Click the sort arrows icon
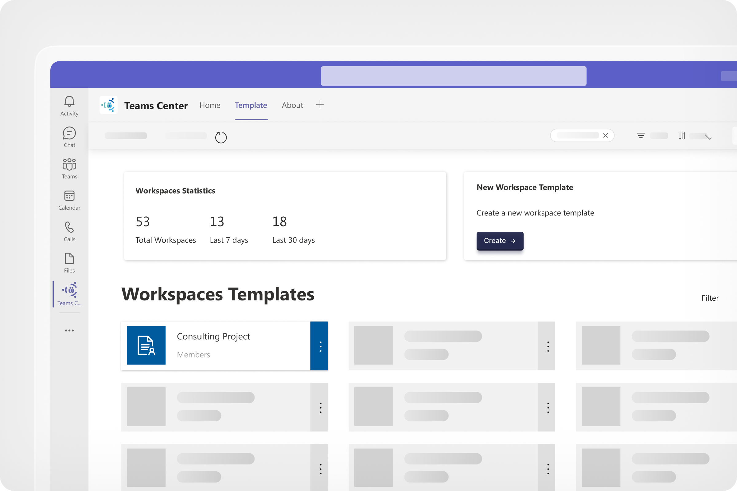The width and height of the screenshot is (737, 491). coord(682,136)
